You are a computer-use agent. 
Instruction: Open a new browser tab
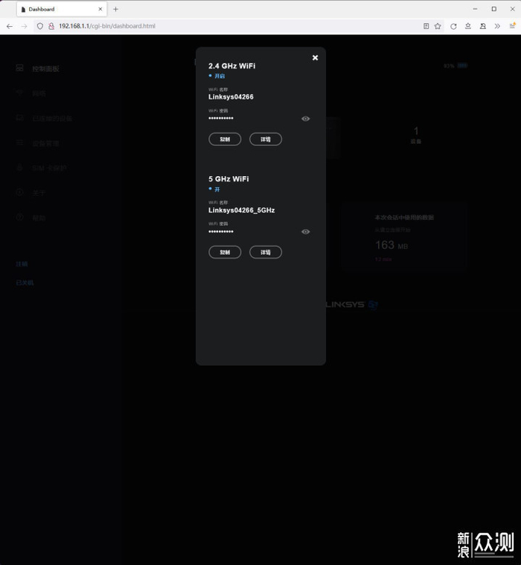pyautogui.click(x=115, y=9)
